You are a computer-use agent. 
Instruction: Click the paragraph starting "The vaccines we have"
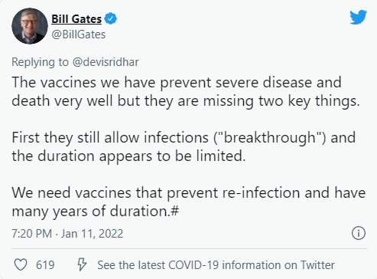pos(186,92)
